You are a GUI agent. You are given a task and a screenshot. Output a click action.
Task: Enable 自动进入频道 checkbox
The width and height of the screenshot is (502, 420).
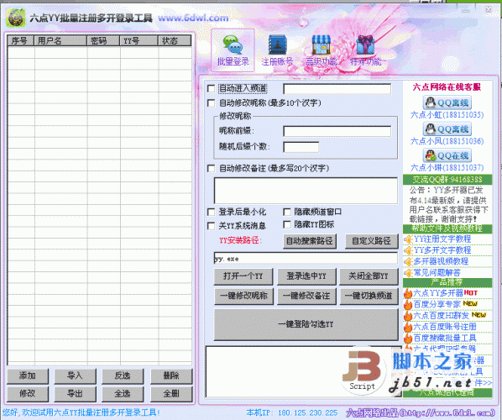pos(212,88)
